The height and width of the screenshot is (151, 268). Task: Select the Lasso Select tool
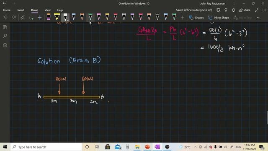(x=31, y=18)
